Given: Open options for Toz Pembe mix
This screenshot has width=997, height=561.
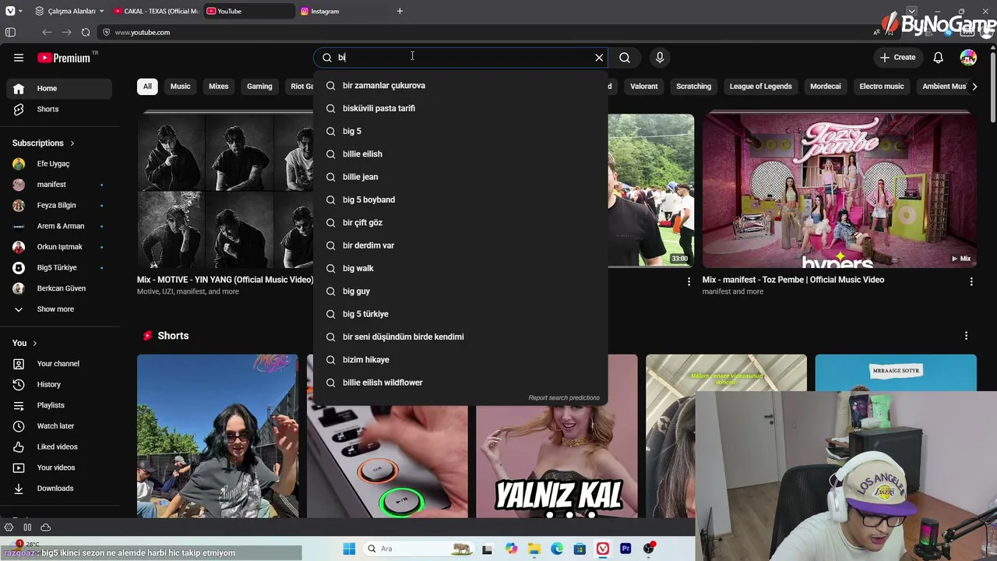Looking at the screenshot, I should click(971, 281).
